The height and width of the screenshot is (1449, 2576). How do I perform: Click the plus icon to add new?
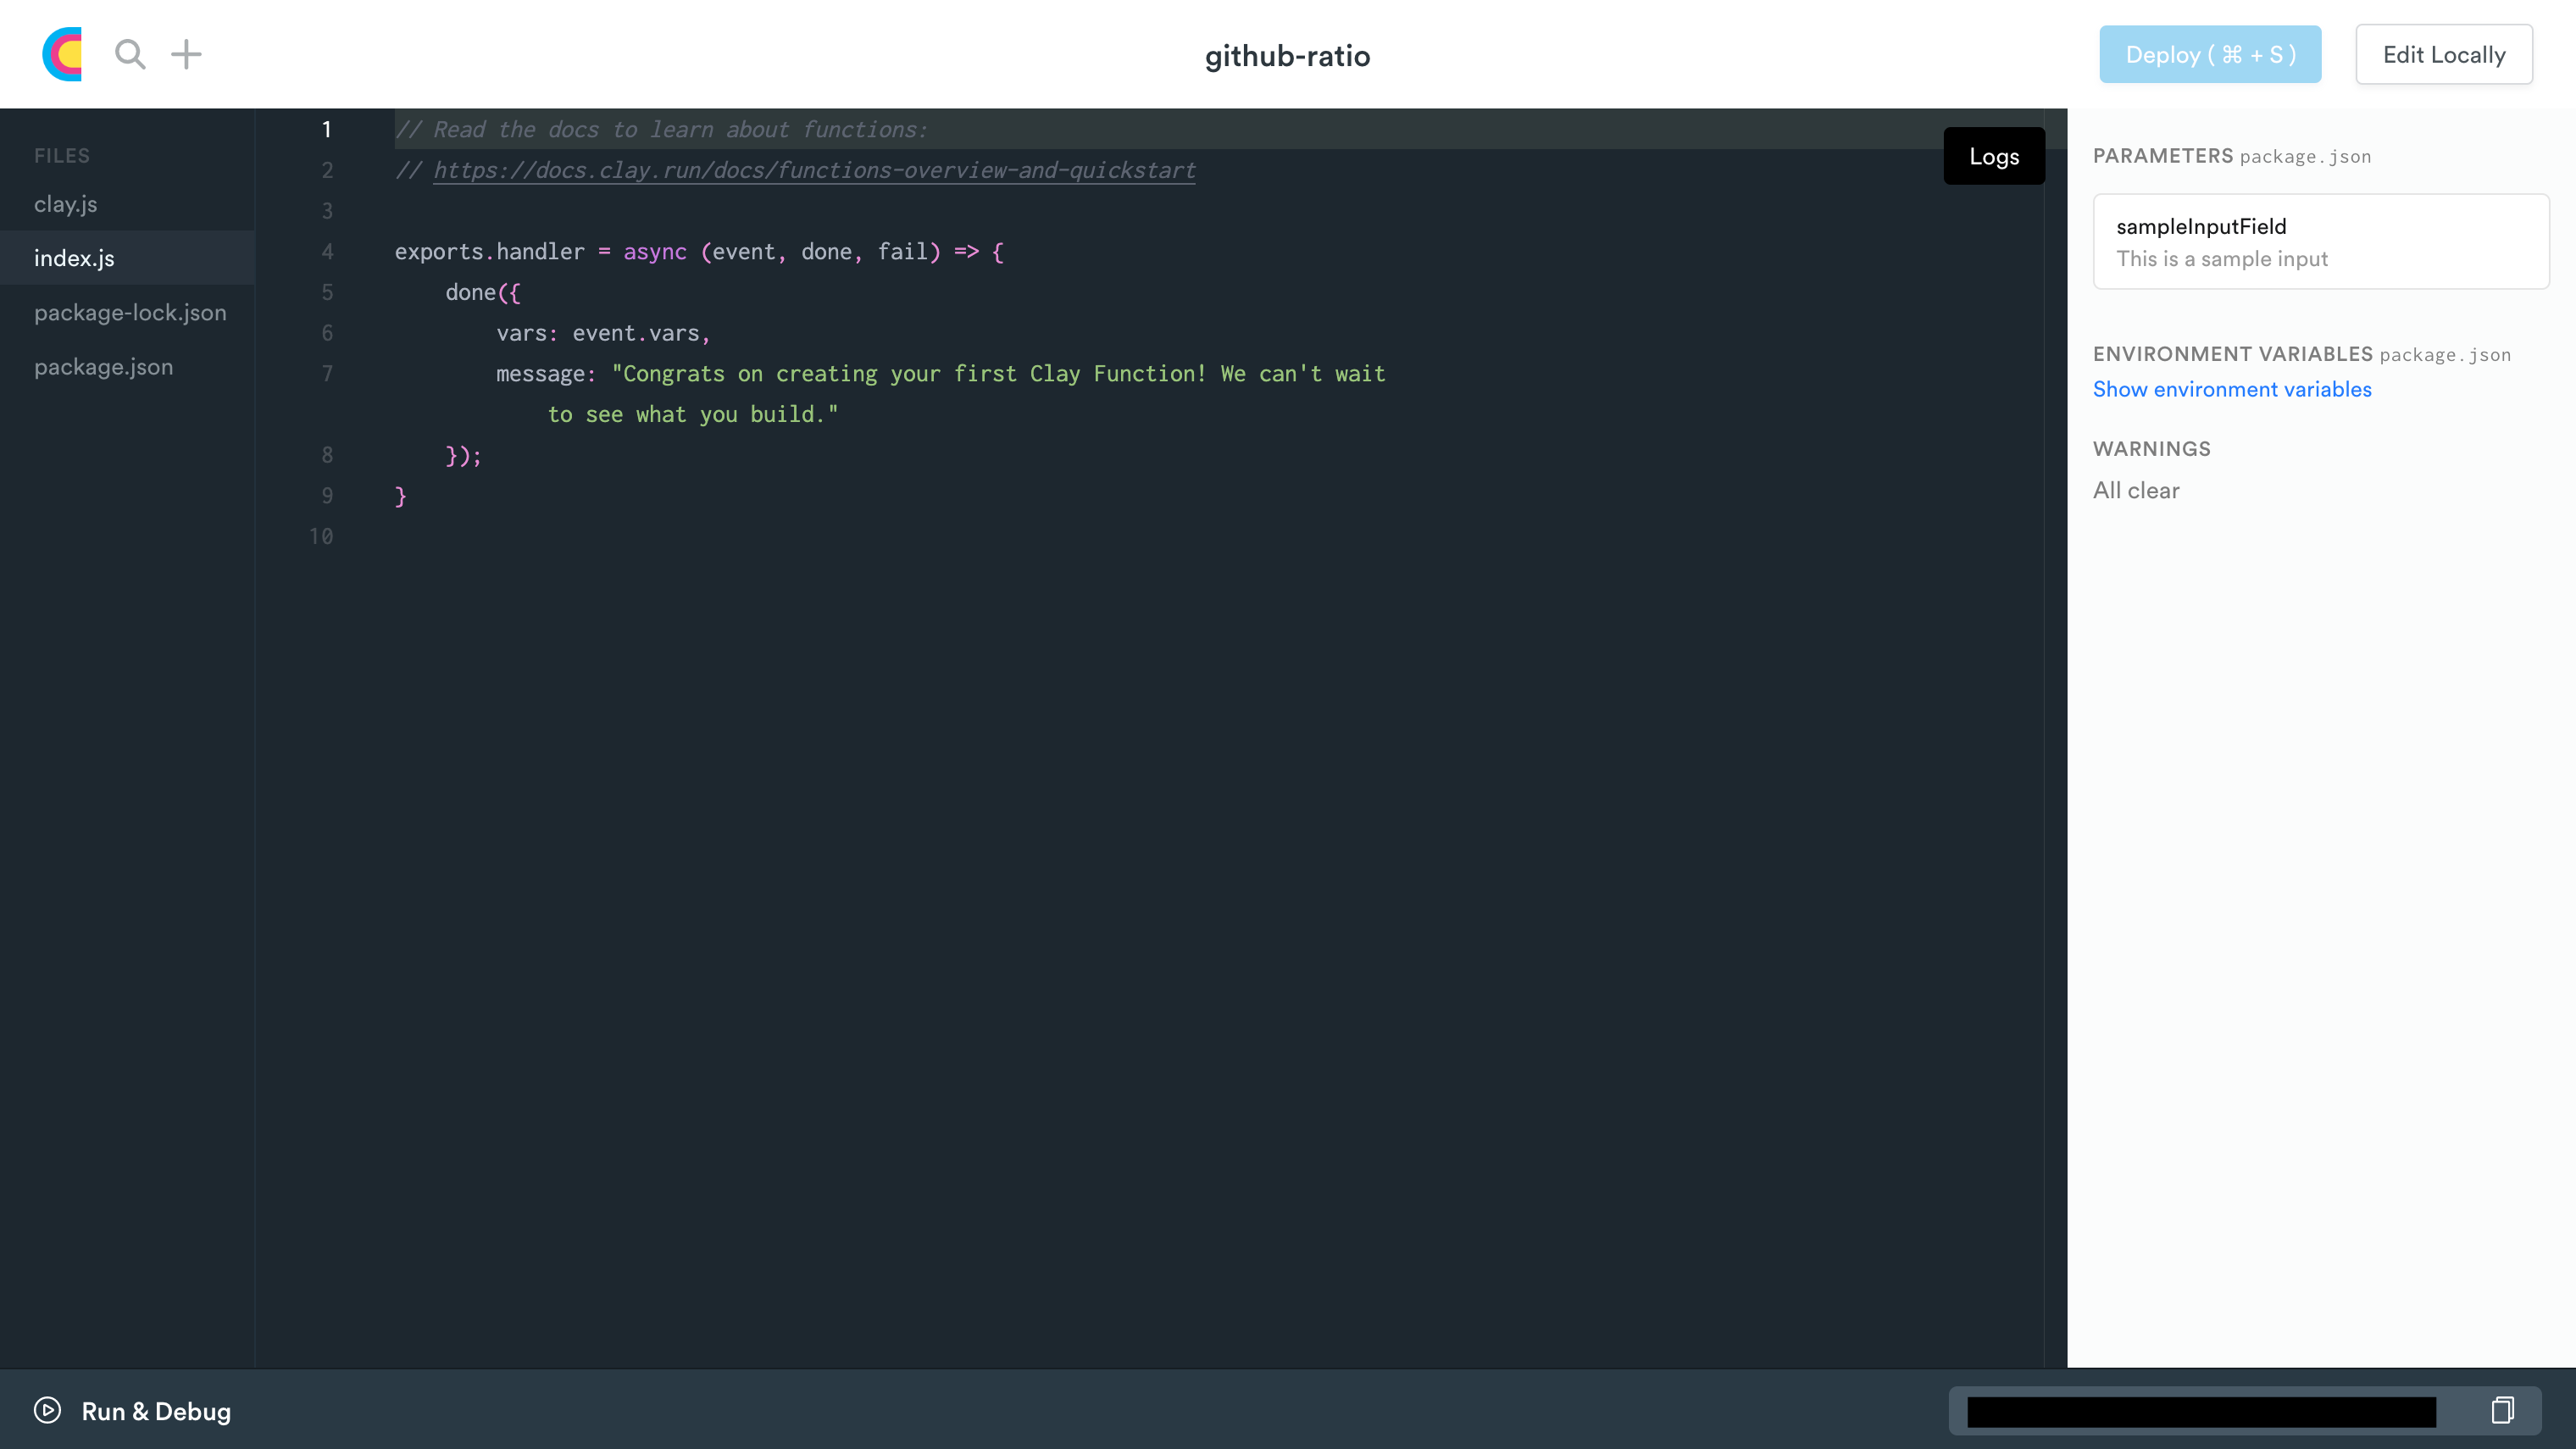tap(186, 54)
